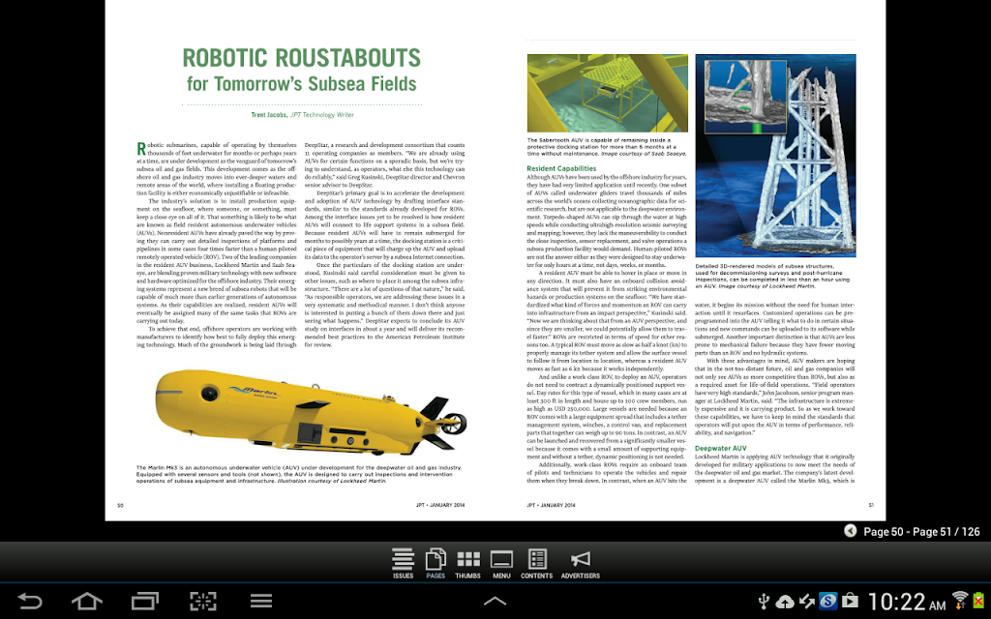Image resolution: width=991 pixels, height=619 pixels.
Task: Tap the Detailed 3D-rendered models caption
Action: coord(772,276)
